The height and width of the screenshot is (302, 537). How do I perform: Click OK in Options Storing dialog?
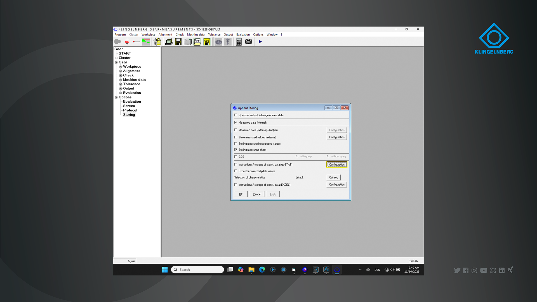point(241,194)
